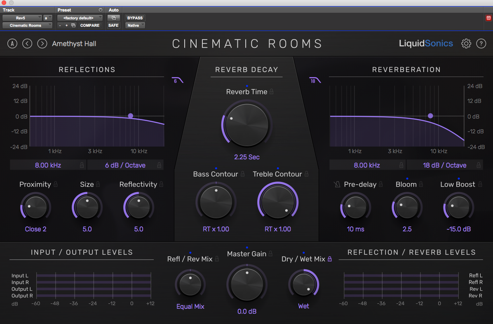This screenshot has width=493, height=324.
Task: Click the 2.25 Sec reverb time value
Action: 247,157
